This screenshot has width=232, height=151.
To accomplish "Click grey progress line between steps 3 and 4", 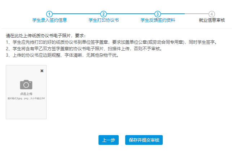I will [185, 14].
